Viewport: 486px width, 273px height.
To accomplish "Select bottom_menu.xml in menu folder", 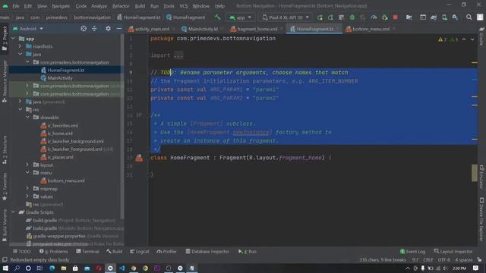I will (x=66, y=180).
